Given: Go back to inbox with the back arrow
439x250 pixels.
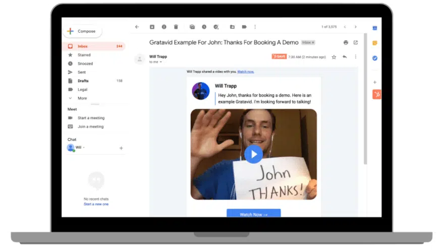Looking at the screenshot, I should (x=137, y=27).
